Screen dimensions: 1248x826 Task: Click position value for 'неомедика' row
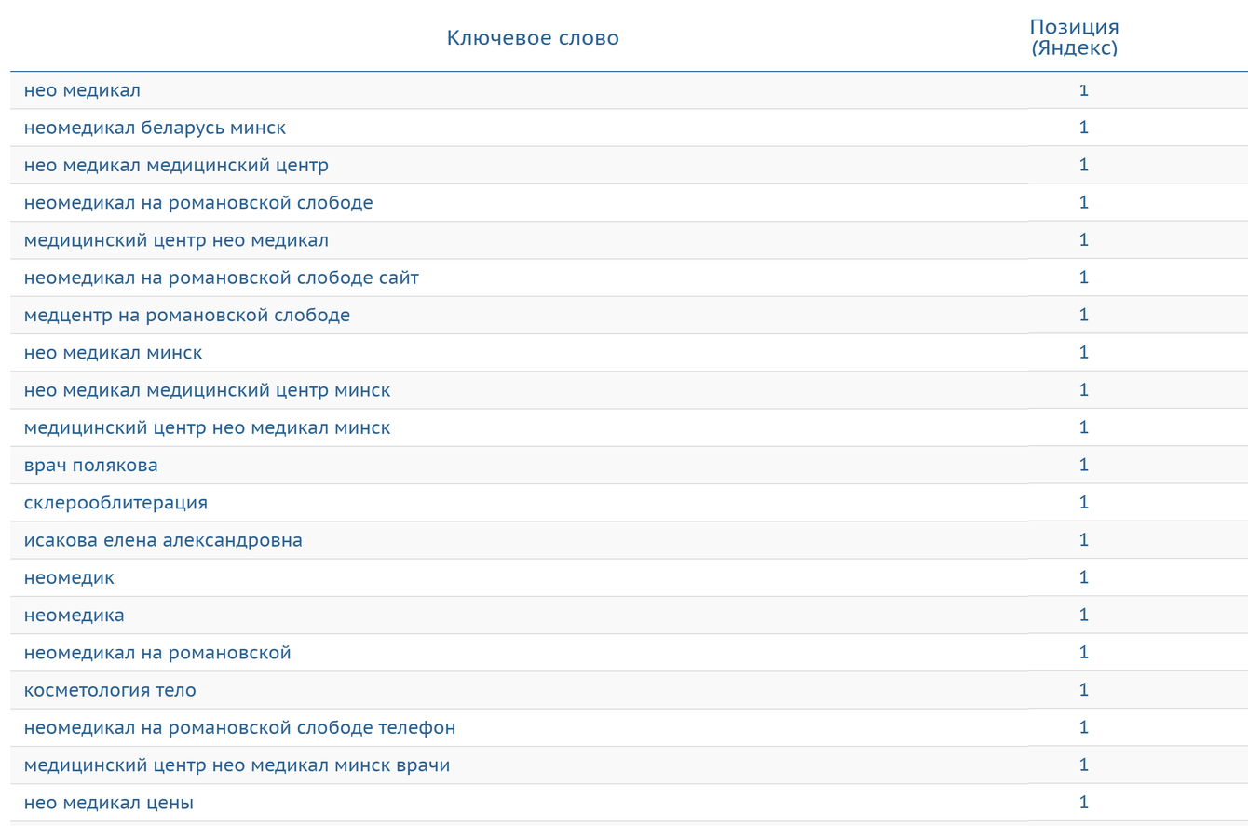click(x=1083, y=616)
